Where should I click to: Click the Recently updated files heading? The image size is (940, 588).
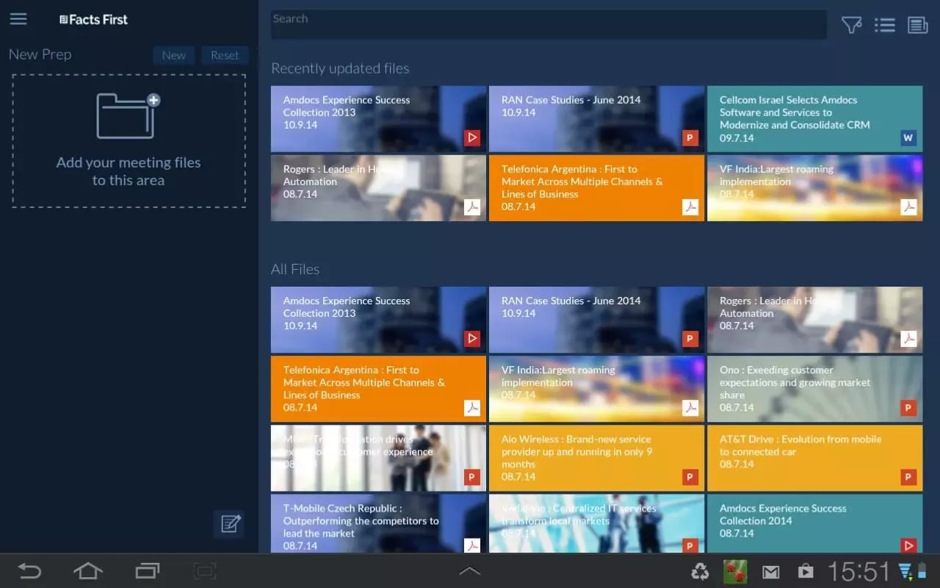click(x=340, y=68)
